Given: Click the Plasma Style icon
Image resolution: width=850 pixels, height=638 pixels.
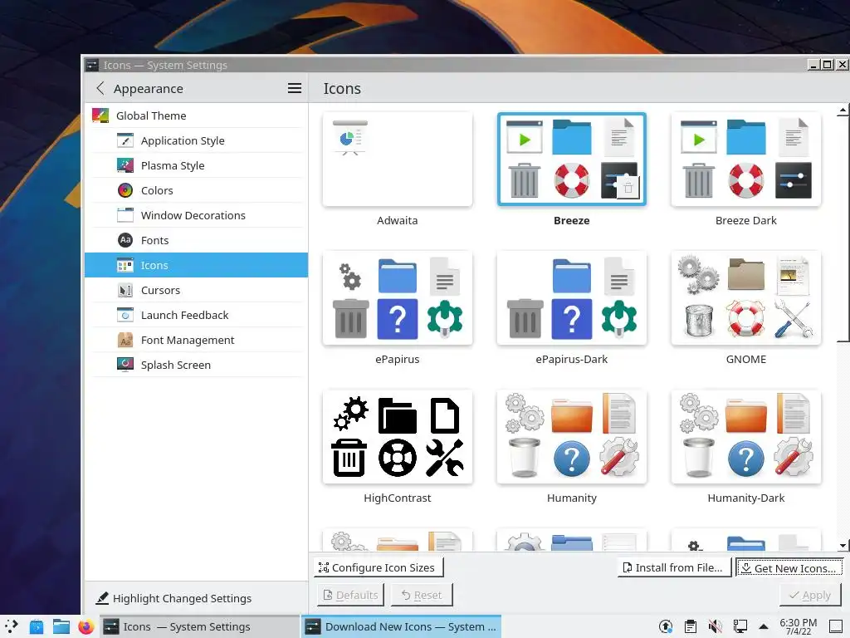Looking at the screenshot, I should point(125,165).
